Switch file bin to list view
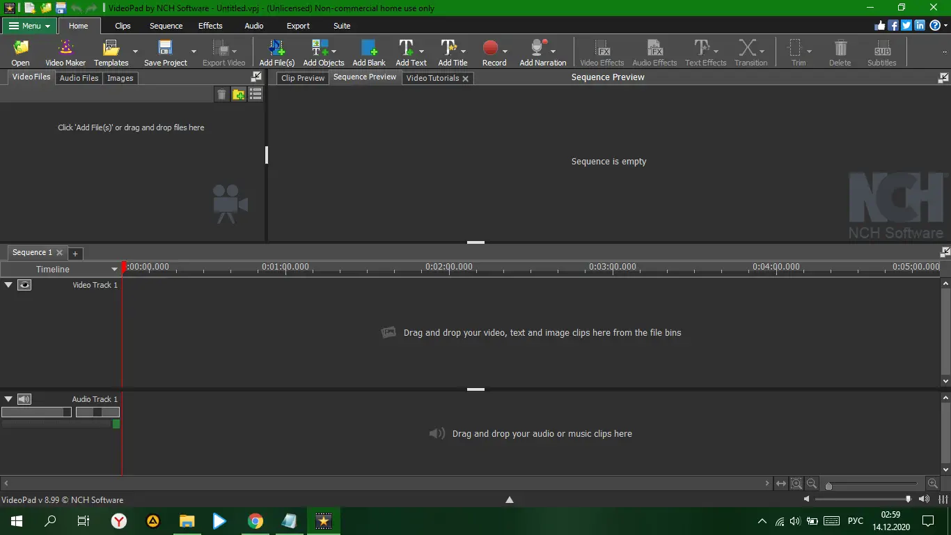This screenshot has width=951, height=535. click(x=256, y=95)
